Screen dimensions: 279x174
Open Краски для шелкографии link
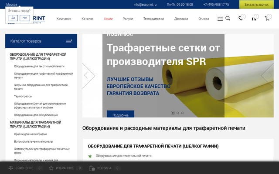31,134
